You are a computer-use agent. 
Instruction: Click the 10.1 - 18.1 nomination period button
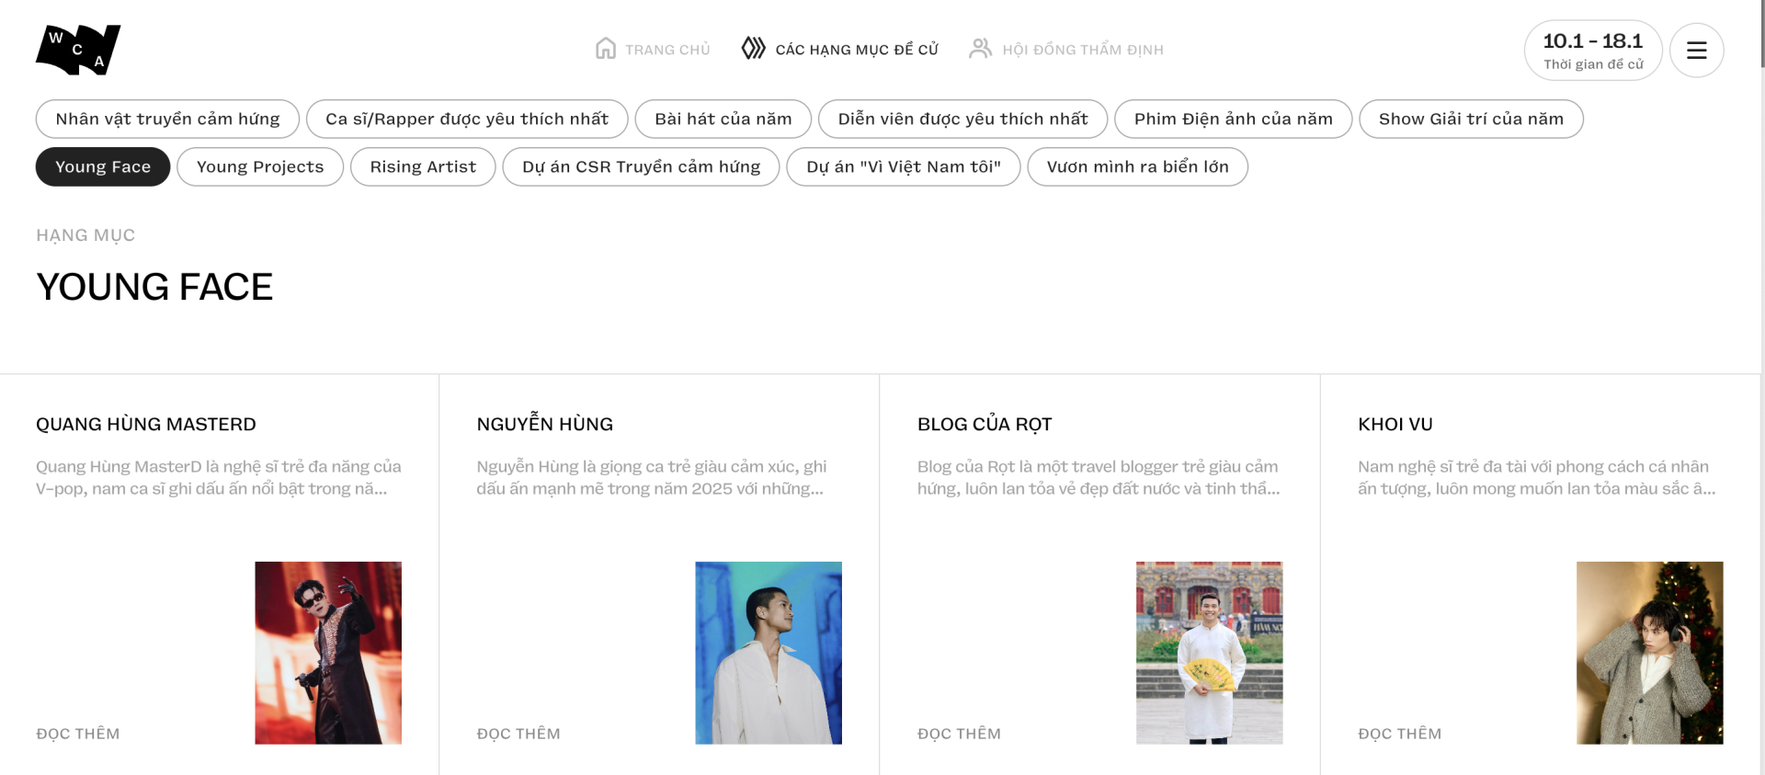pos(1592,51)
